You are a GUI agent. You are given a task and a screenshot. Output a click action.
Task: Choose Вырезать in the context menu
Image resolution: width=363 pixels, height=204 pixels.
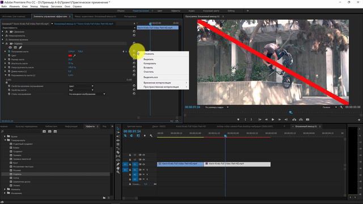coord(149,59)
